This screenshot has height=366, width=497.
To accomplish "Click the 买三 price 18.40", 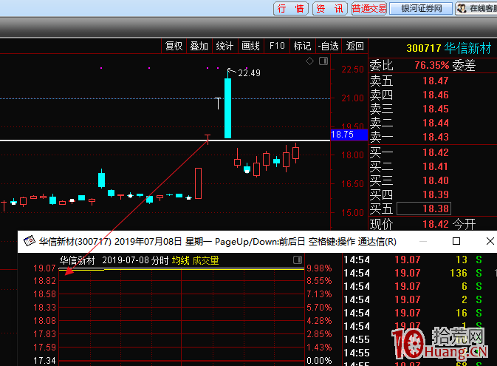I will coord(436,180).
